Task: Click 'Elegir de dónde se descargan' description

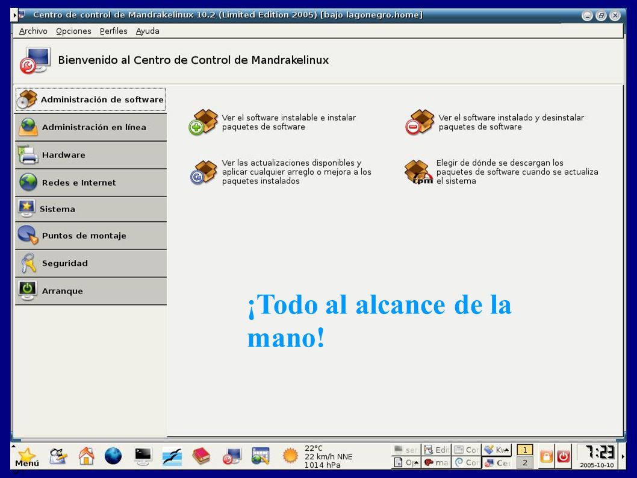Action: pyautogui.click(x=517, y=172)
